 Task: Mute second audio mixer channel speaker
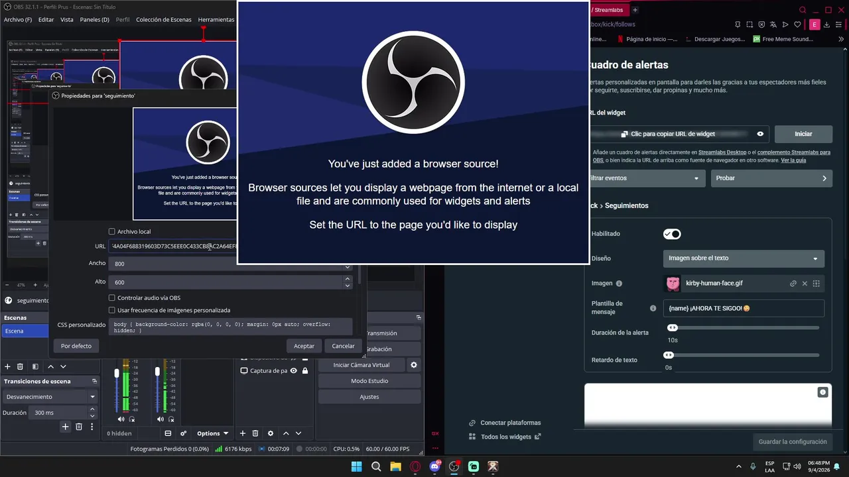pyautogui.click(x=161, y=419)
